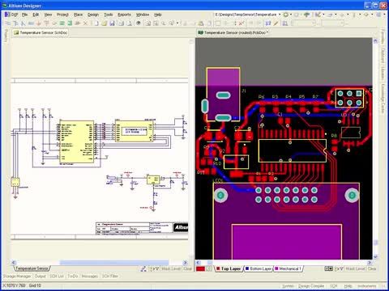The width and height of the screenshot is (389, 291).
Task: Open the File menu
Action: (x=25, y=15)
